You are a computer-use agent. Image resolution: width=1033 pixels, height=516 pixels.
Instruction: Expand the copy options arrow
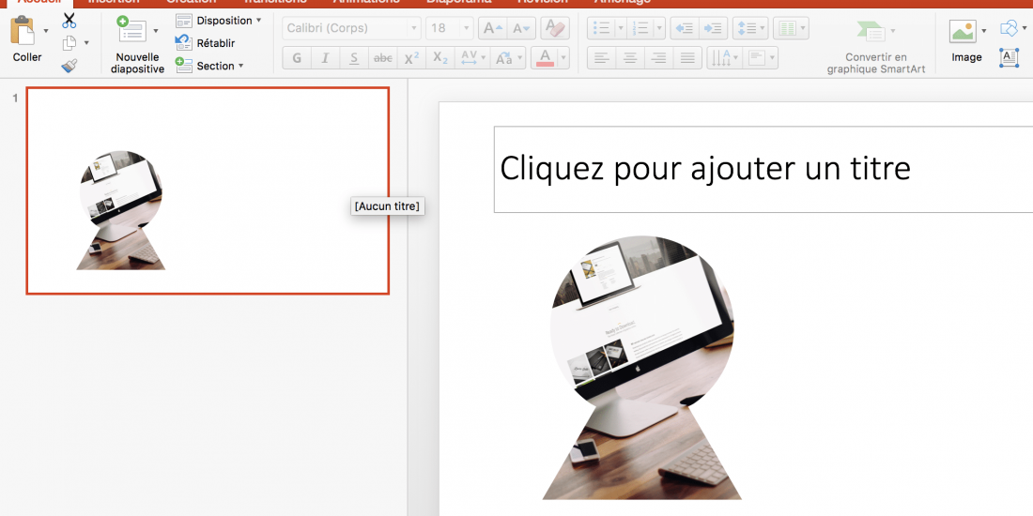click(x=86, y=43)
